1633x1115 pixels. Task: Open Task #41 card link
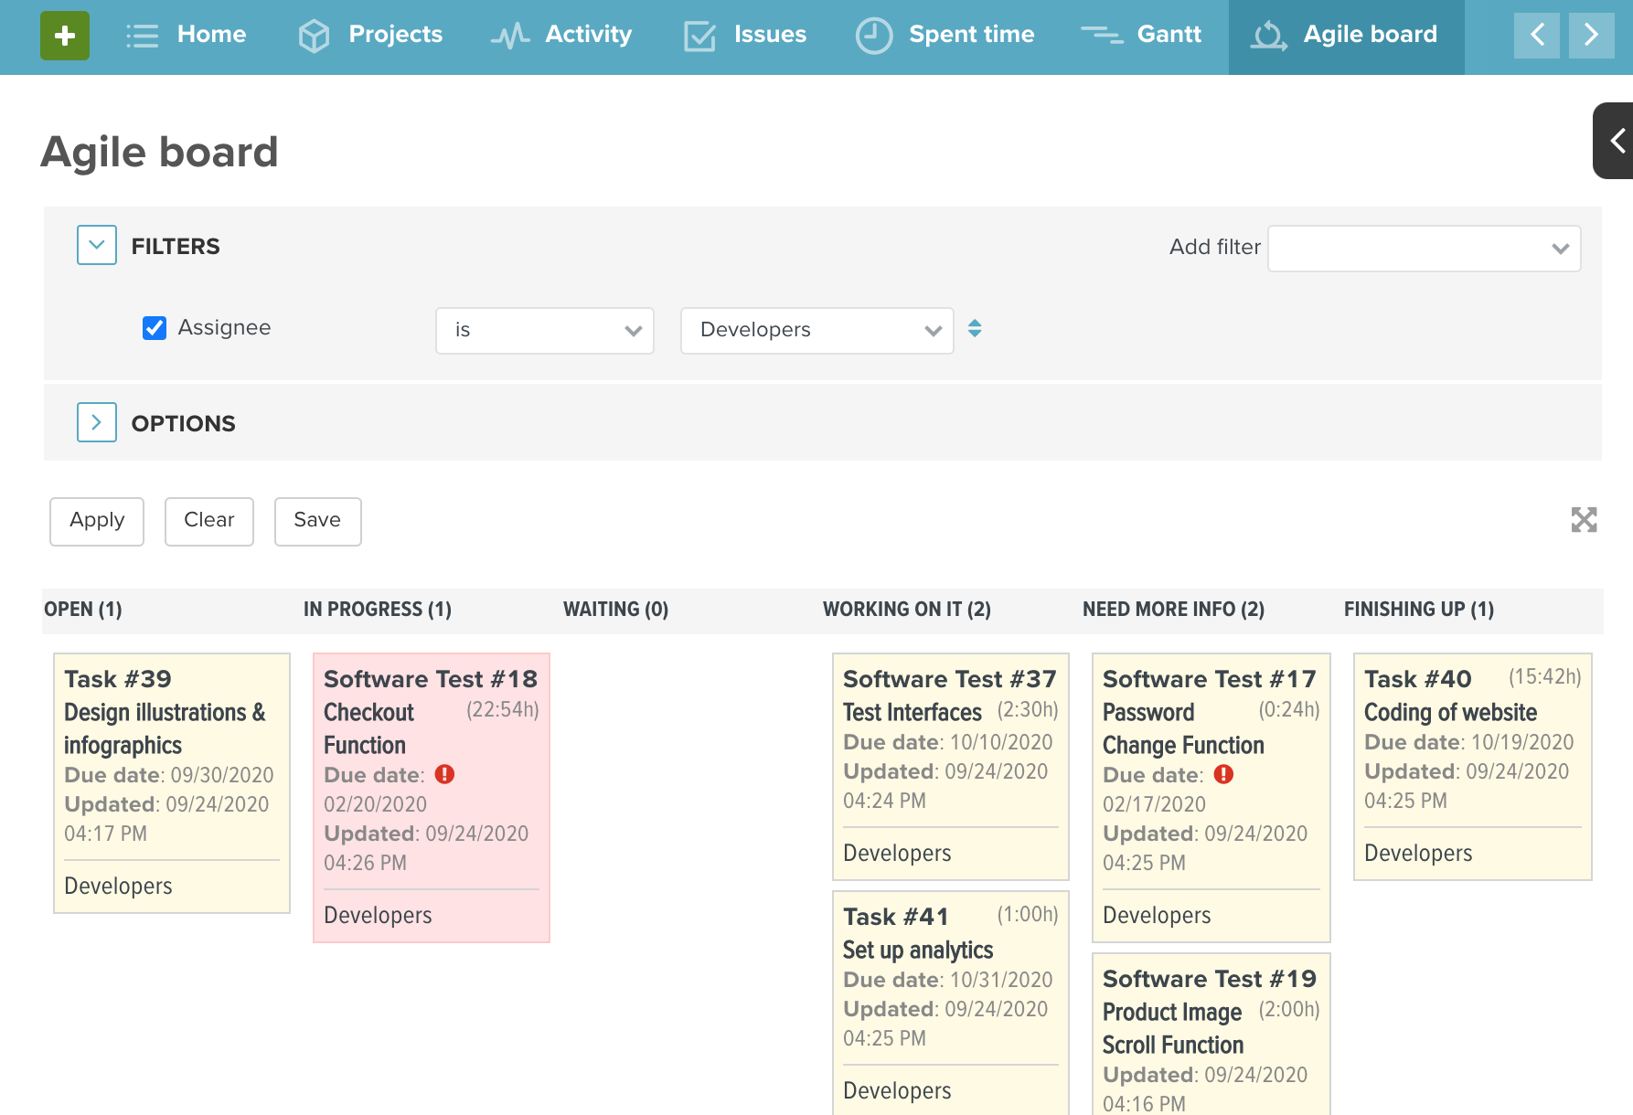(896, 917)
